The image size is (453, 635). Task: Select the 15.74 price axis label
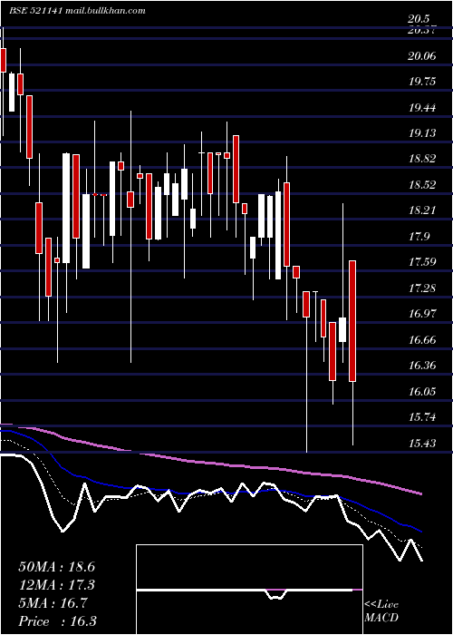pos(422,417)
